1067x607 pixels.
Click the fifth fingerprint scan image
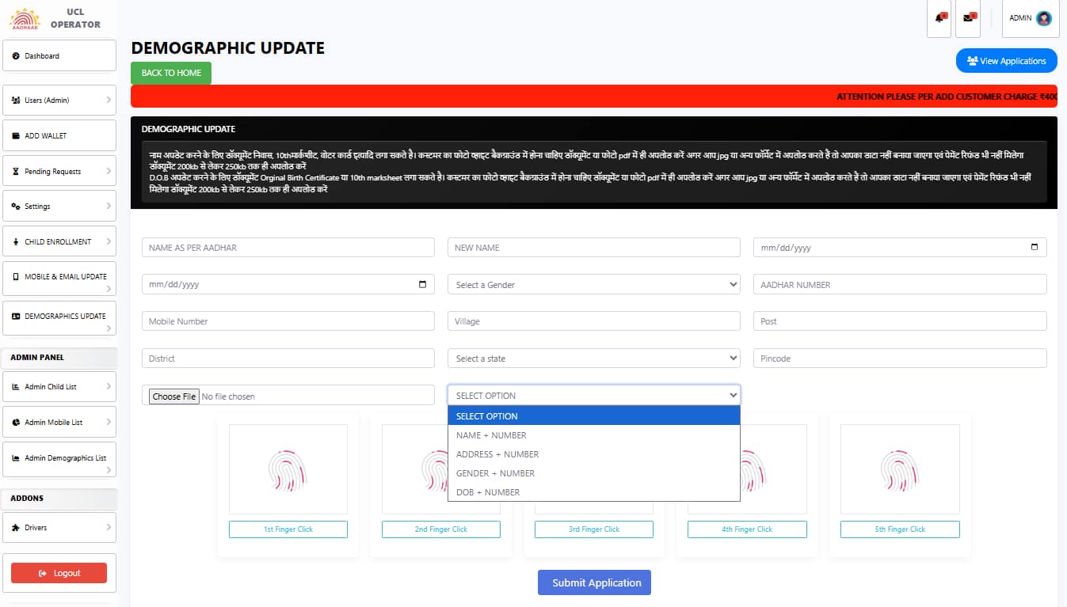(899, 471)
